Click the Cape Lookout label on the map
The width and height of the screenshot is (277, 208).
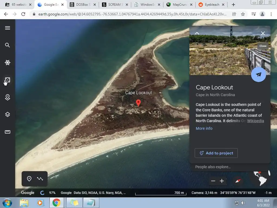coord(138,93)
